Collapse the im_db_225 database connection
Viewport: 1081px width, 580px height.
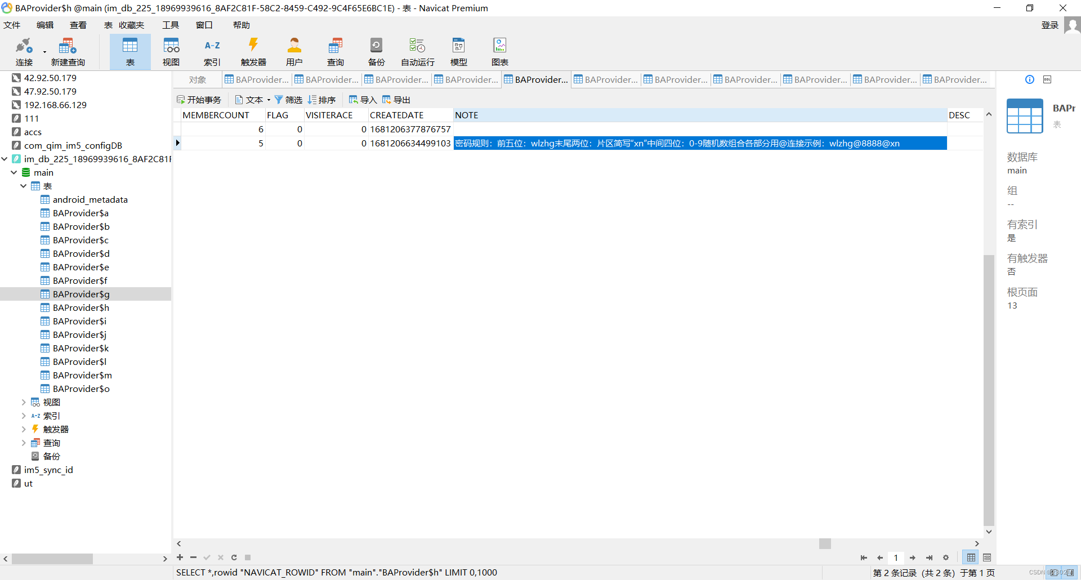tap(5, 159)
